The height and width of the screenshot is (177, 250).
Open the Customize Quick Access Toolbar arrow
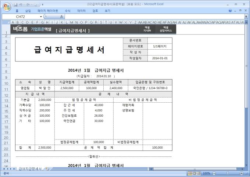(x=42, y=5)
